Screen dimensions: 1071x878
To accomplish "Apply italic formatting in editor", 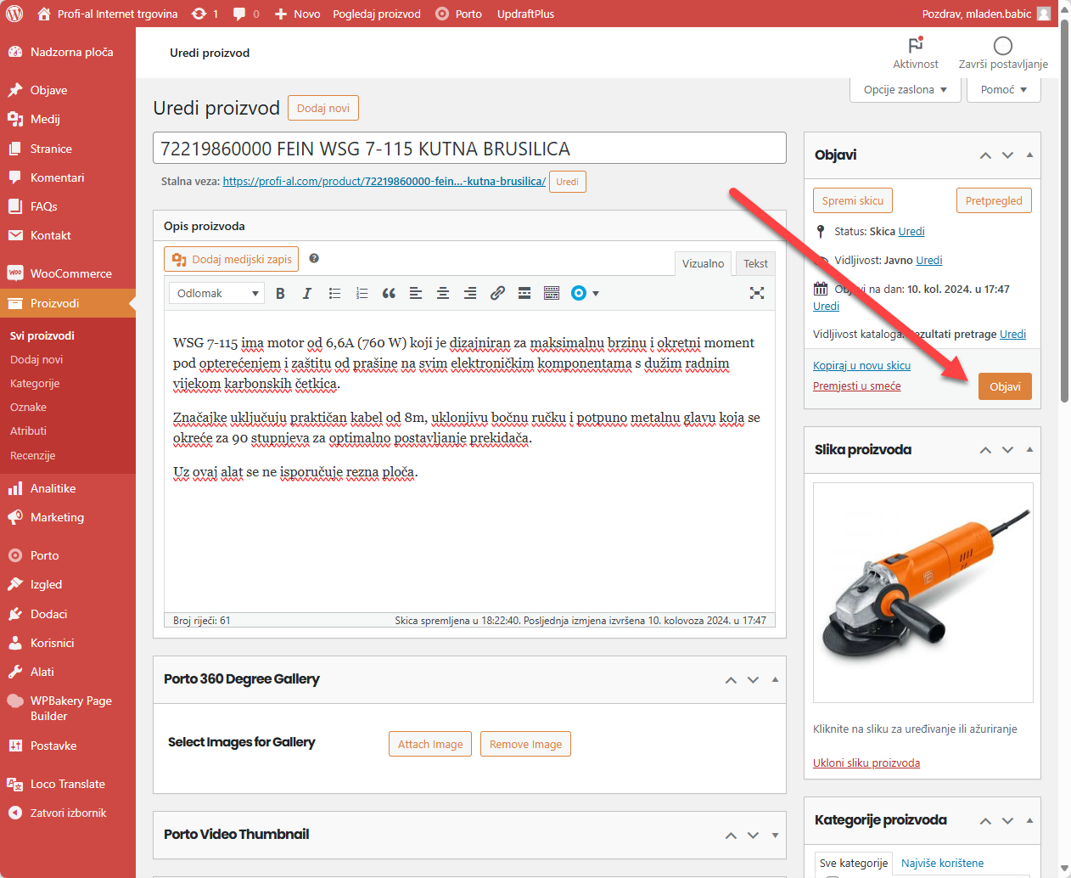I will 307,293.
